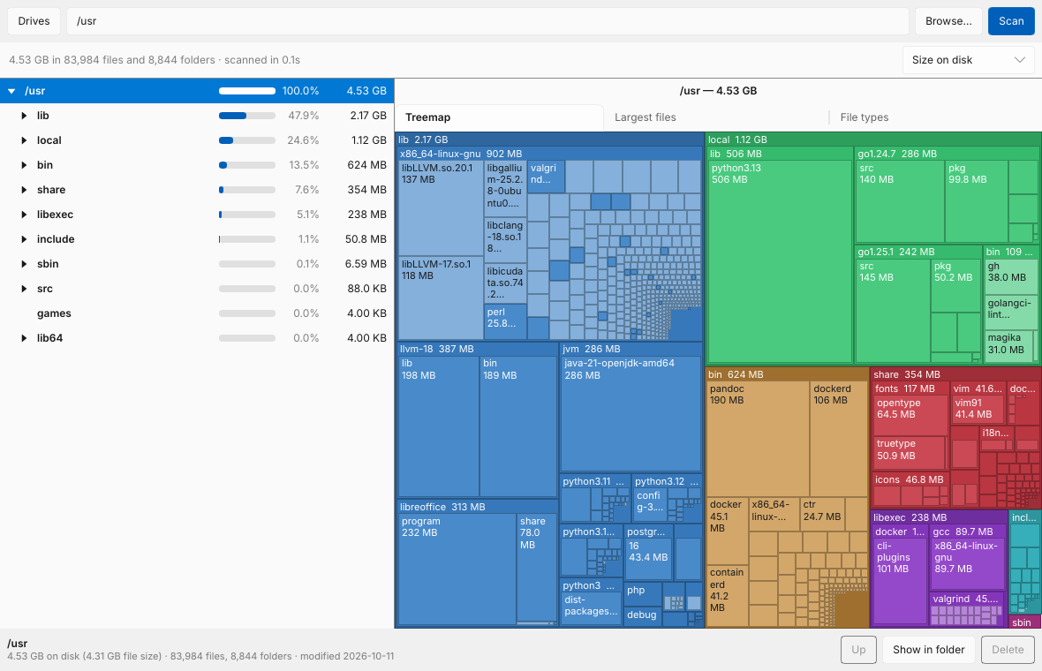1042x671 pixels.
Task: Switch to the Treemap tab
Action: pos(499,117)
